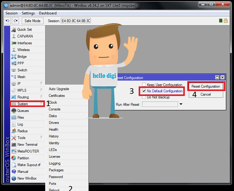Click the Undo arrow icon in toolbar
This screenshot has height=191, width=234.
click(7, 21)
